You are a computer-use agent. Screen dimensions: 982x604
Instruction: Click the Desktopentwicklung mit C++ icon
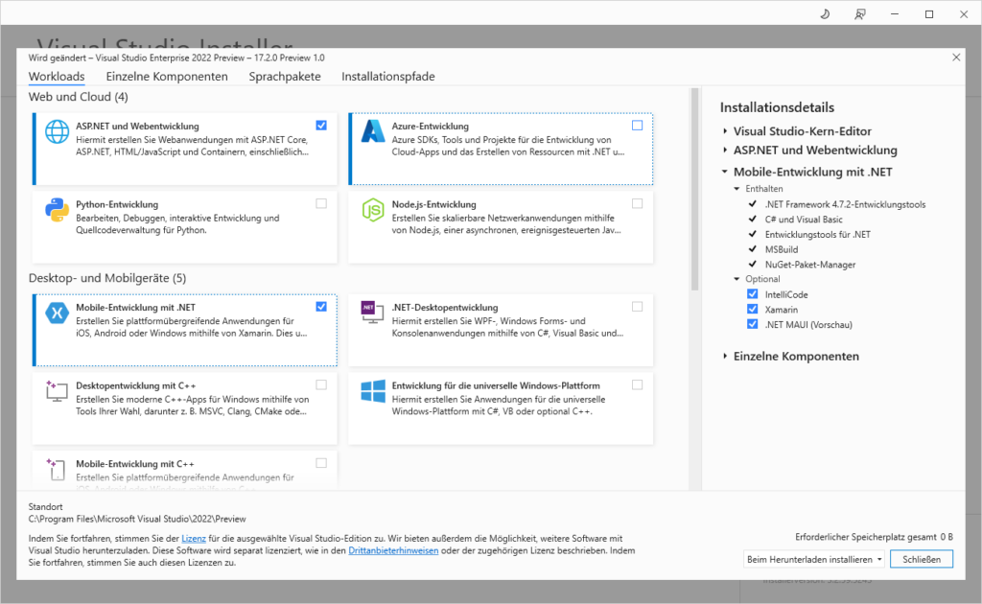[x=58, y=391]
